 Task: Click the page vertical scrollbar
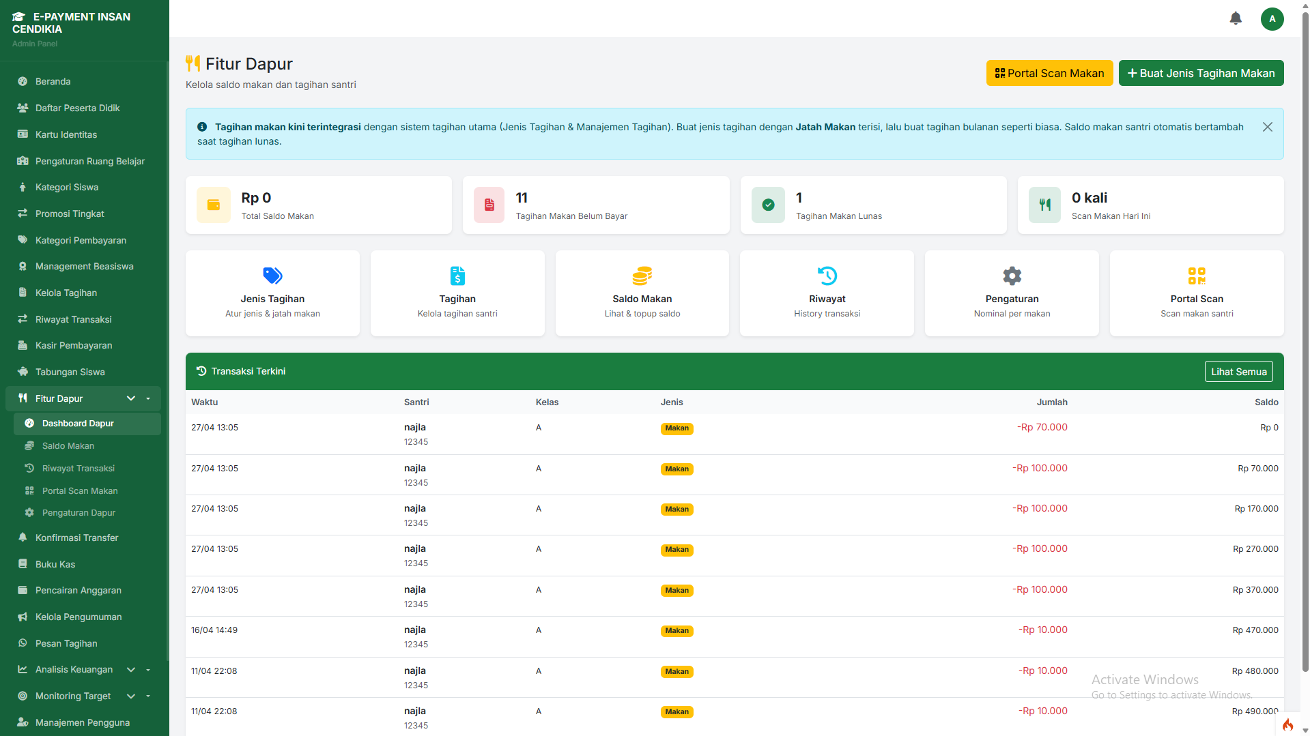pyautogui.click(x=1305, y=341)
